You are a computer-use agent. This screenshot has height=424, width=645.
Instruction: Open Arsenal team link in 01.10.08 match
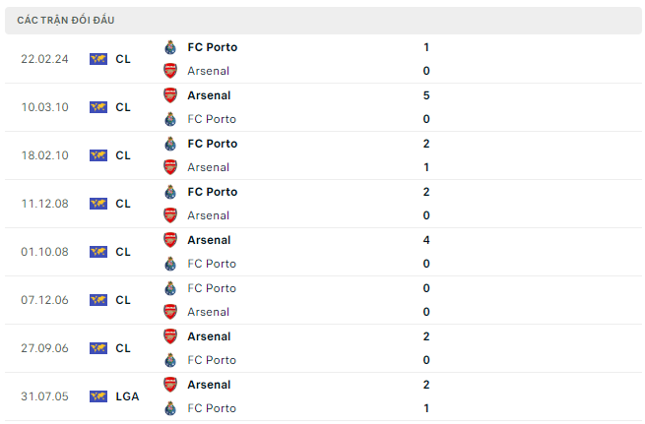click(208, 240)
